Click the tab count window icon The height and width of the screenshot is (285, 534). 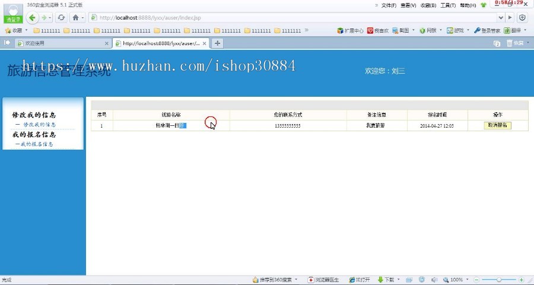(497, 43)
